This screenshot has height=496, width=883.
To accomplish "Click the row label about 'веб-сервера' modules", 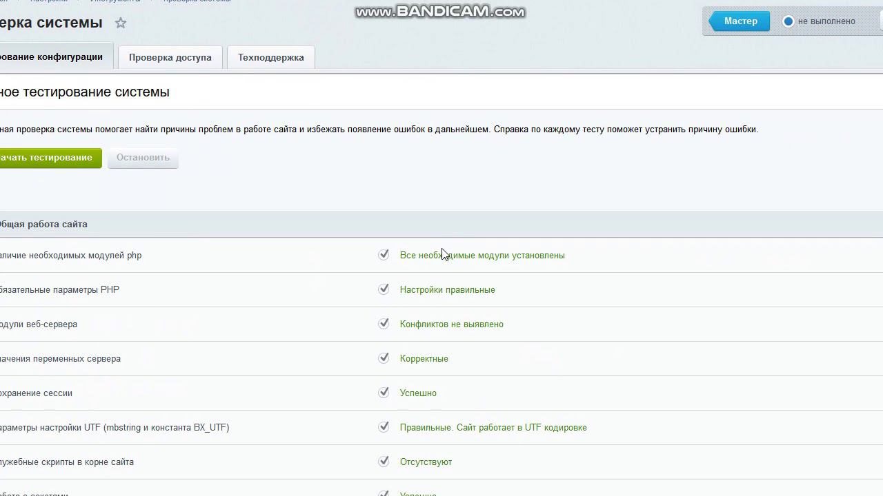I will point(39,324).
